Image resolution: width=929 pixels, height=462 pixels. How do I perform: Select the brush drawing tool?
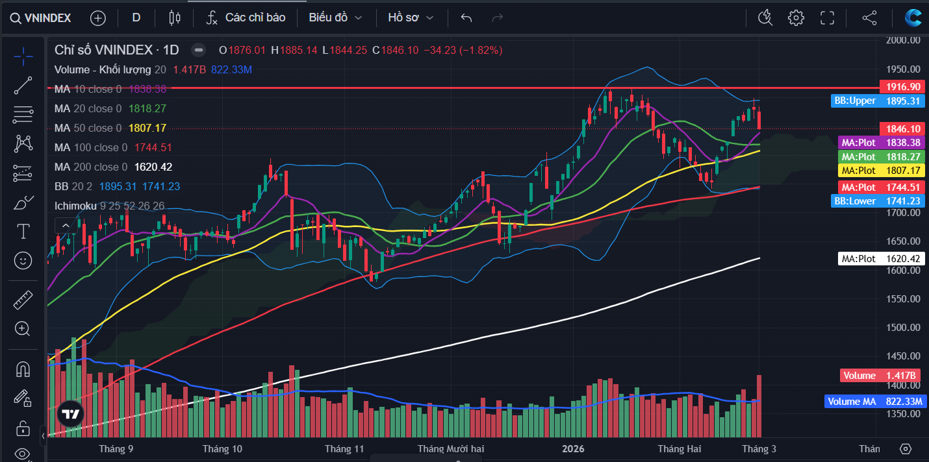coord(23,202)
